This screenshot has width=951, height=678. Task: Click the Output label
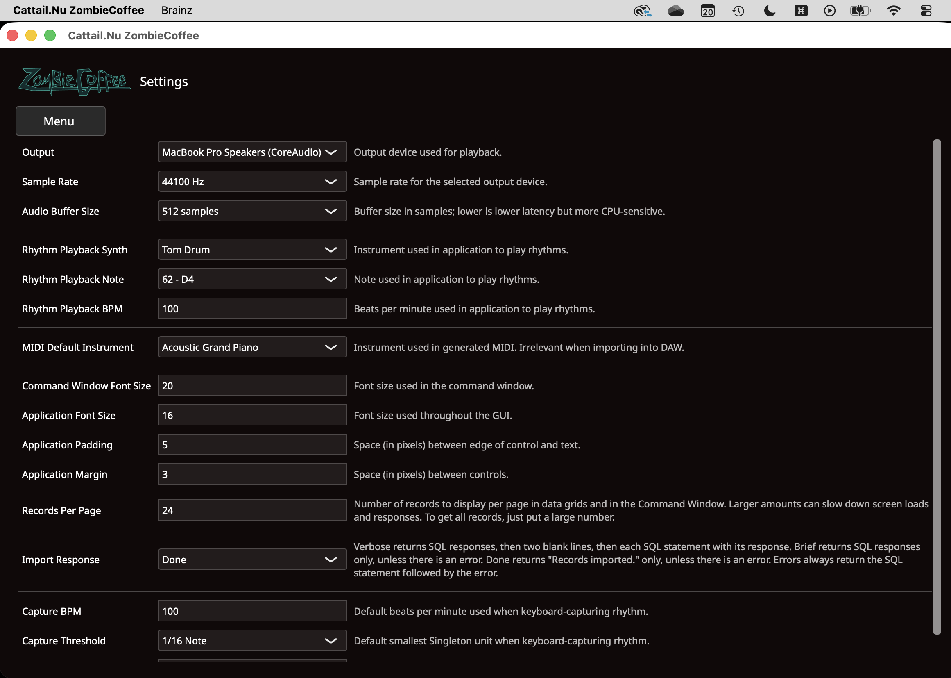pyautogui.click(x=38, y=152)
